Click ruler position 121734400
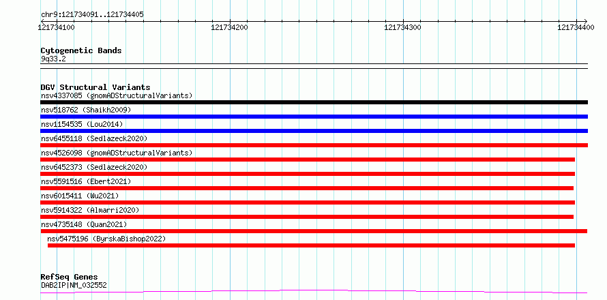 point(576,27)
